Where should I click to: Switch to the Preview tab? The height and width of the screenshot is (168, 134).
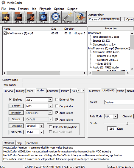8,91
